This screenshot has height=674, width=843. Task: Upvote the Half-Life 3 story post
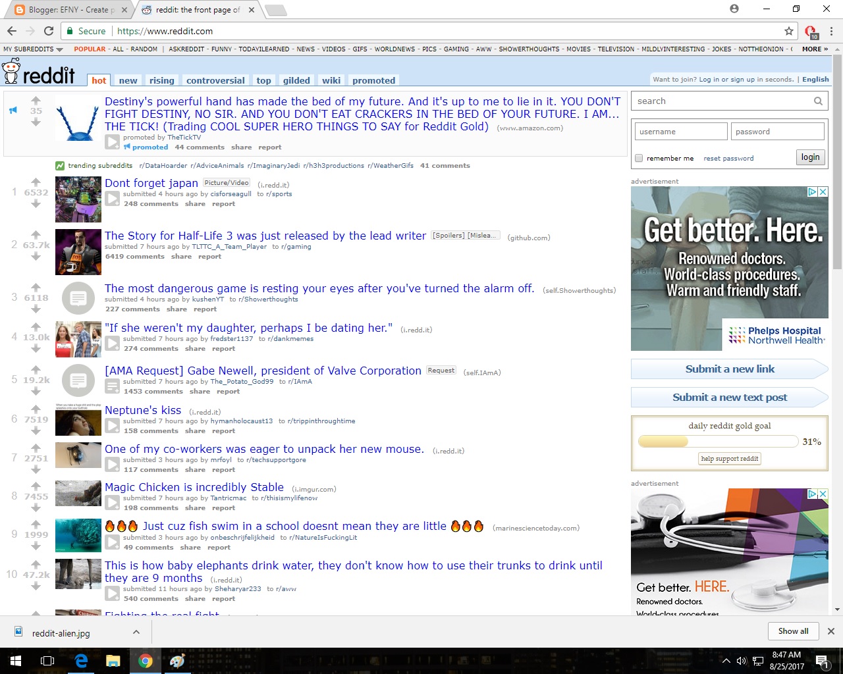(x=36, y=234)
